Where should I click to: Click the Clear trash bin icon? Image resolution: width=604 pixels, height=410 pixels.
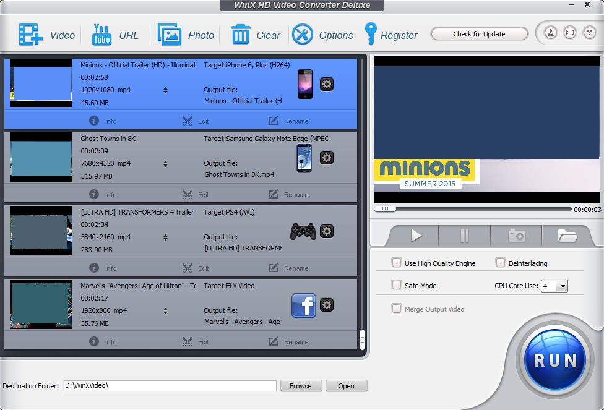240,35
